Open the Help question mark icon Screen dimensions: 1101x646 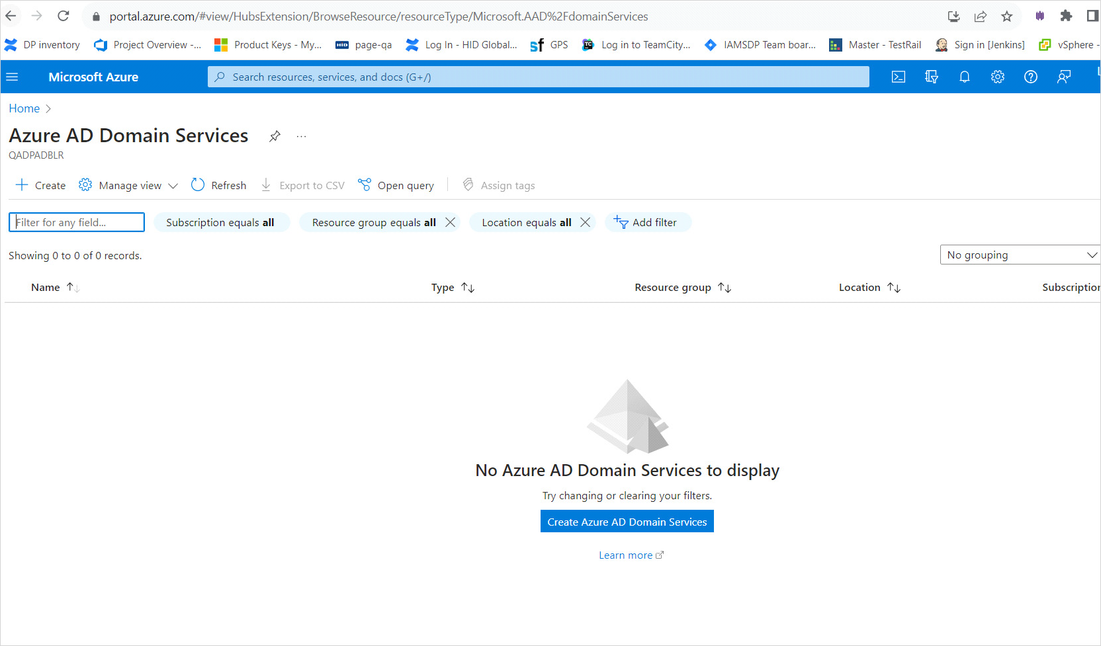tap(1030, 77)
